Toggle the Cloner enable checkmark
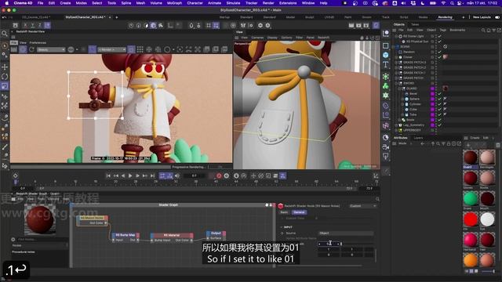This screenshot has height=282, width=502. (x=439, y=57)
